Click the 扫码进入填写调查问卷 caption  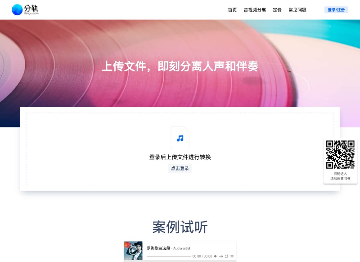point(340,176)
